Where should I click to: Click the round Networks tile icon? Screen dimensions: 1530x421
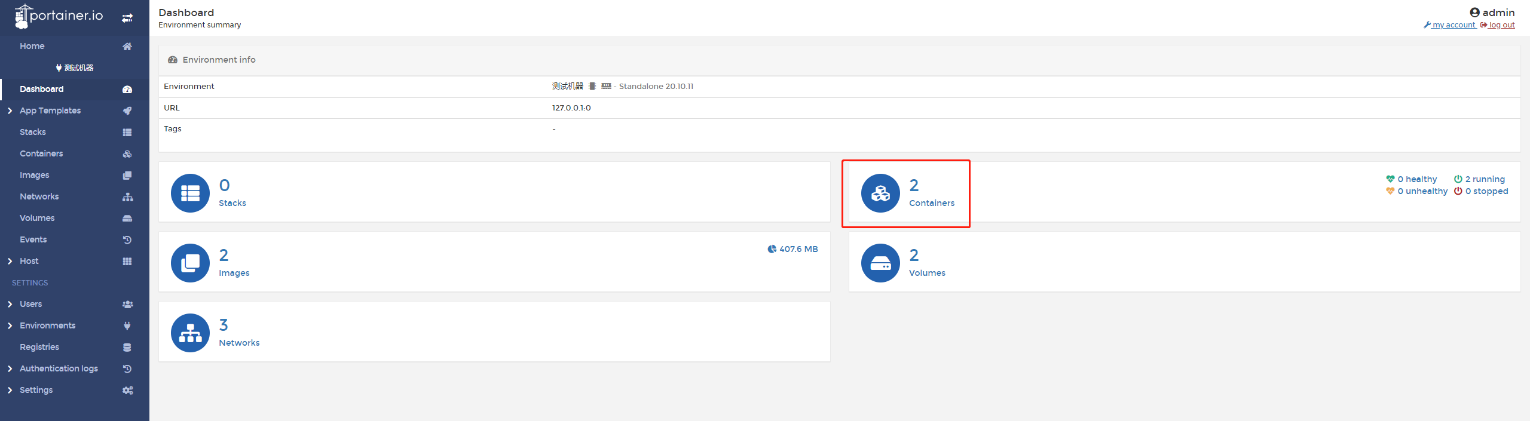tap(190, 333)
